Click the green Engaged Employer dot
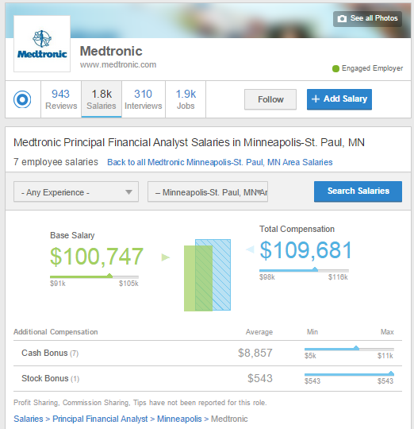 coord(335,68)
